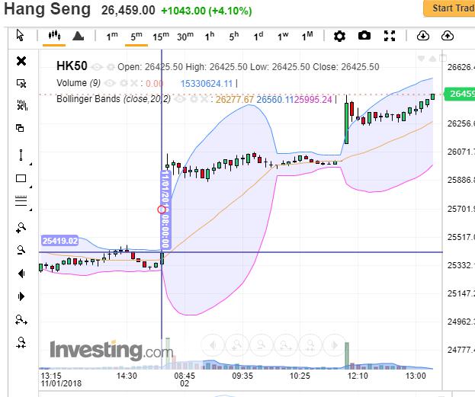This screenshot has height=397, width=475.
Task: Zoom in using magnifier plus icon
Action: click(x=21, y=227)
